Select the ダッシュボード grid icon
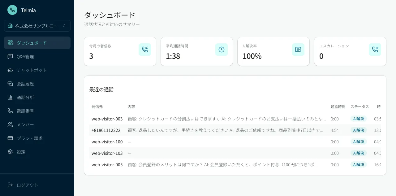The height and width of the screenshot is (196, 396). [x=10, y=43]
